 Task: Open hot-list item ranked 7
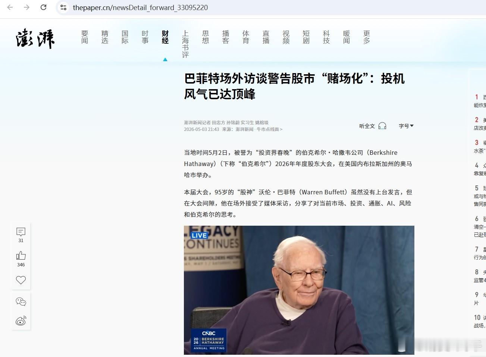480,253
